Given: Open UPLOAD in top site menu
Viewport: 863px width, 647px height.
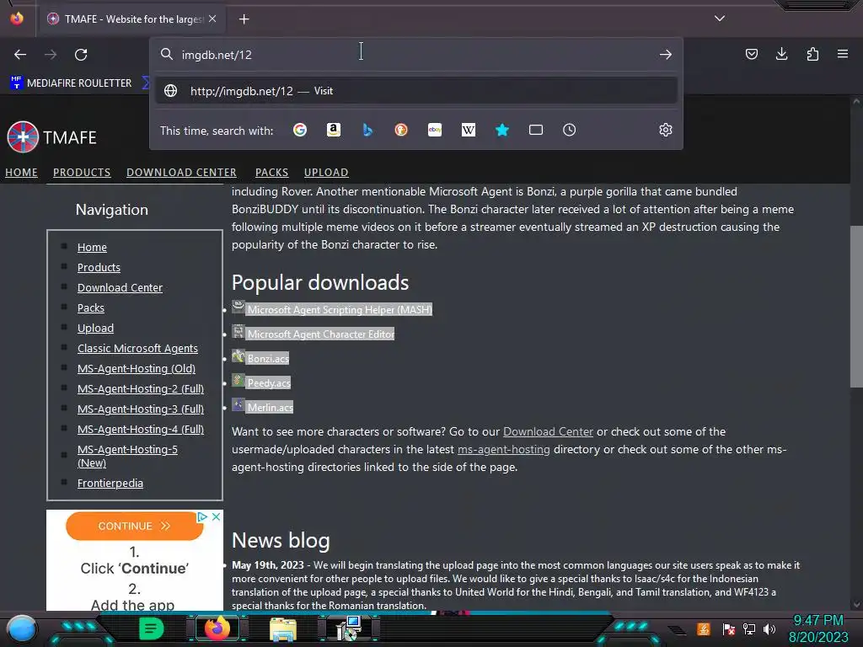Looking at the screenshot, I should (x=326, y=172).
